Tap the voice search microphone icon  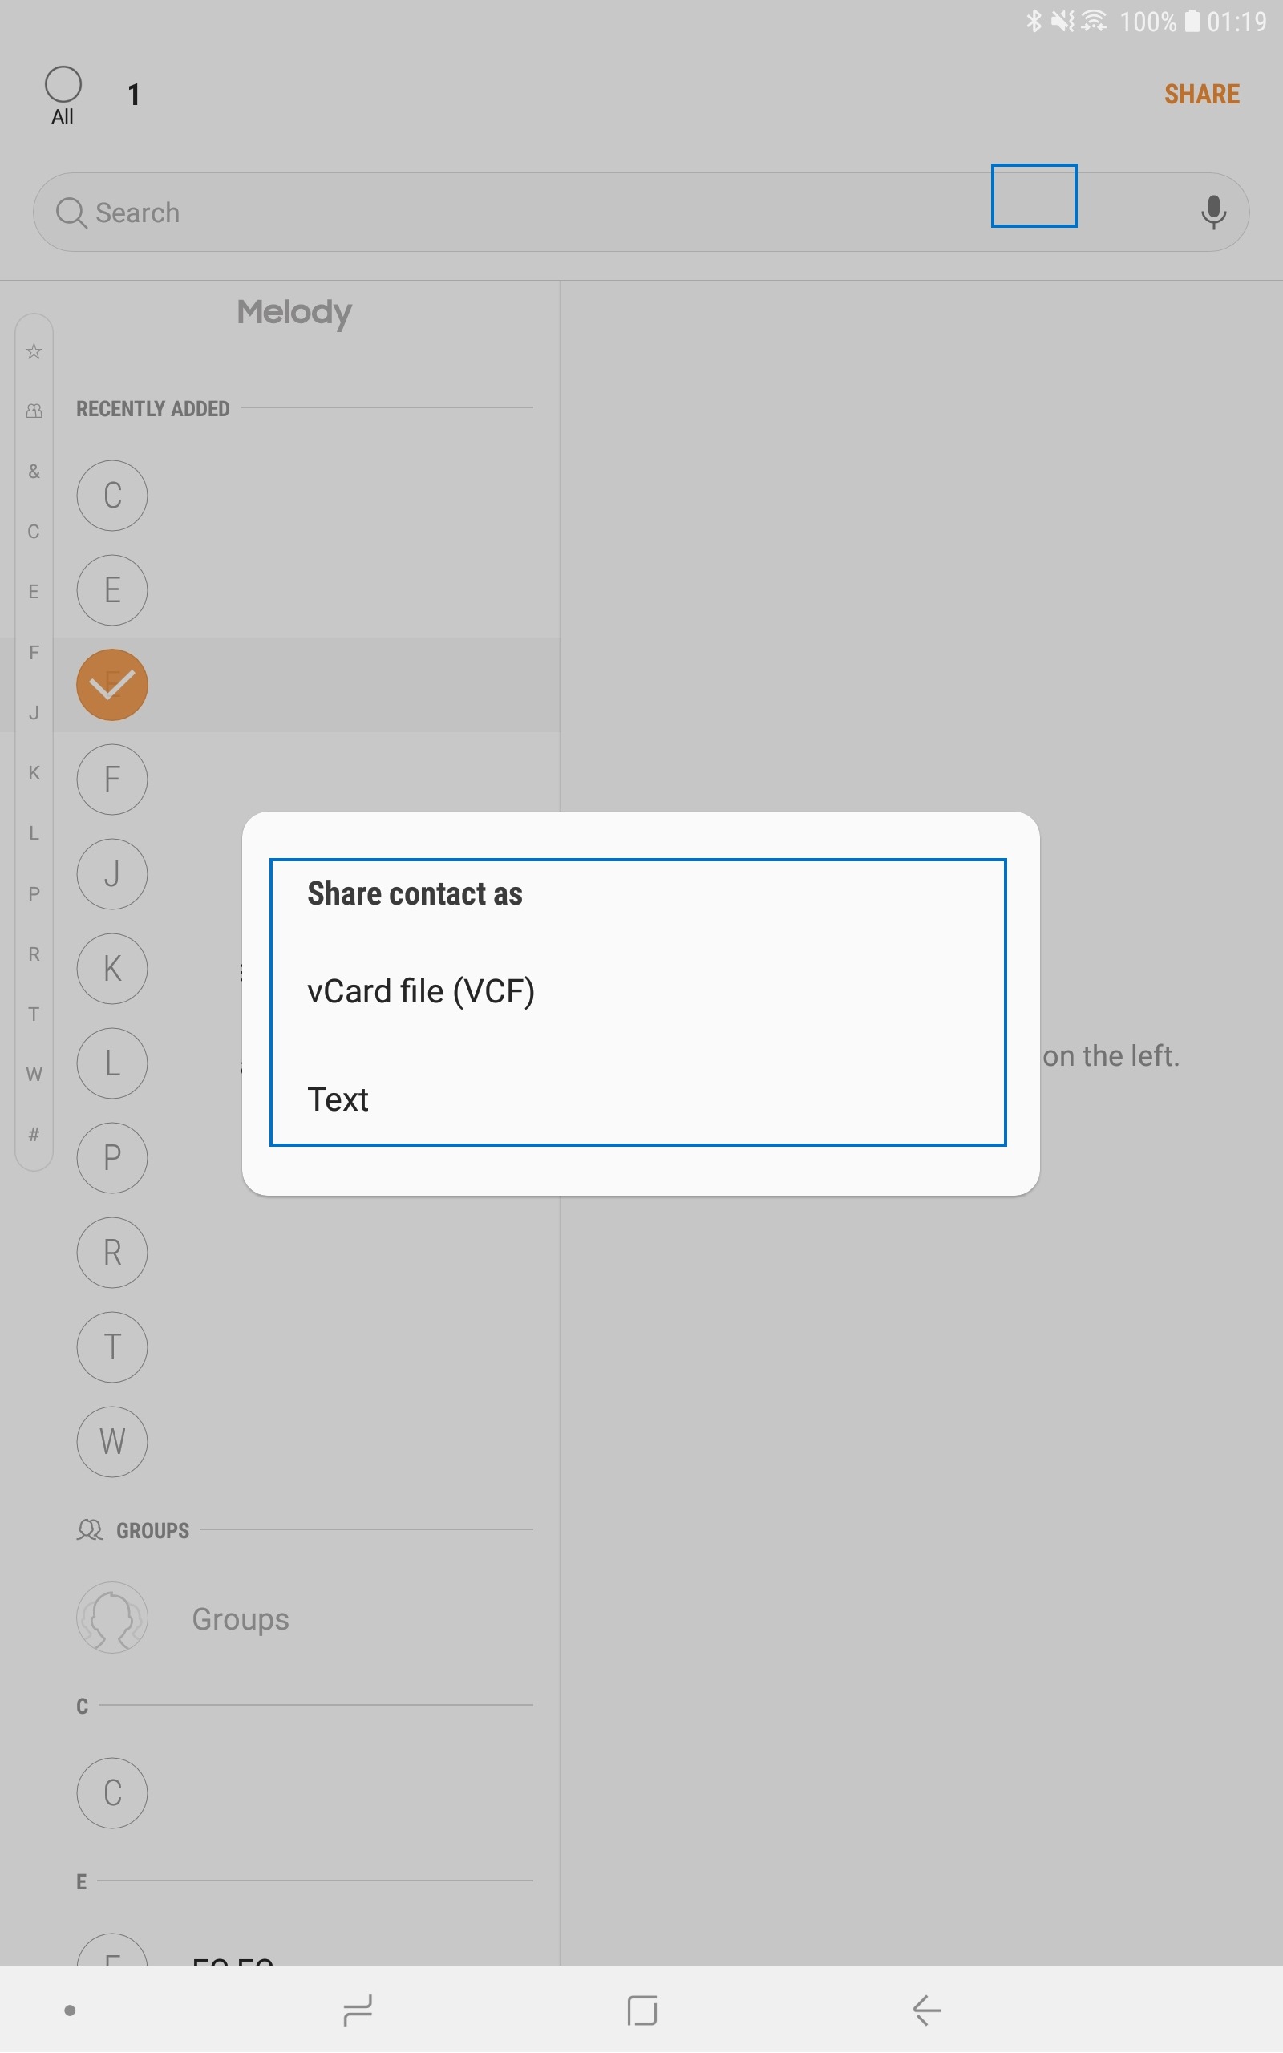tap(1213, 211)
